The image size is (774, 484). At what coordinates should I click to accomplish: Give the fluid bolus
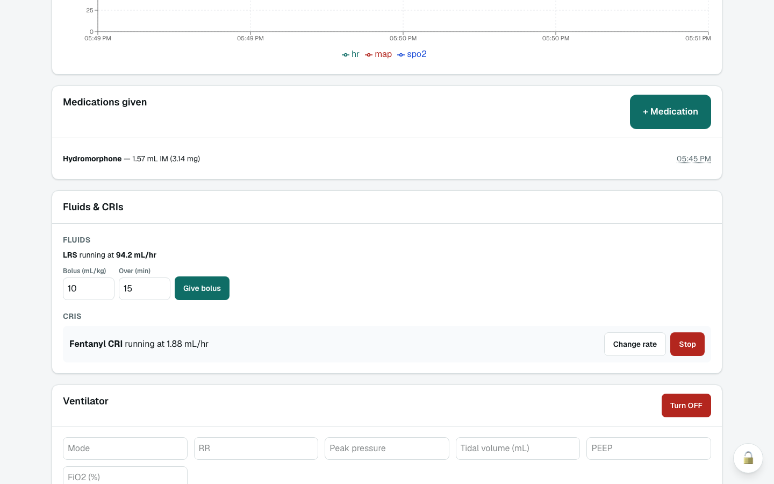coord(202,288)
